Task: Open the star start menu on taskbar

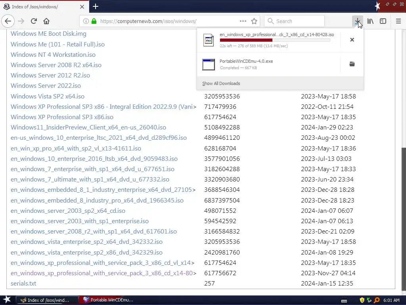Action: (x=7, y=300)
